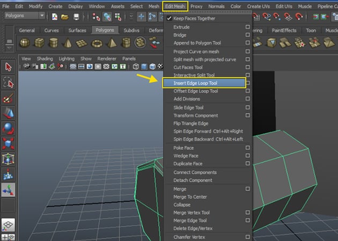The image size is (338, 241).
Task: Open Extrude options box
Action: pyautogui.click(x=248, y=27)
